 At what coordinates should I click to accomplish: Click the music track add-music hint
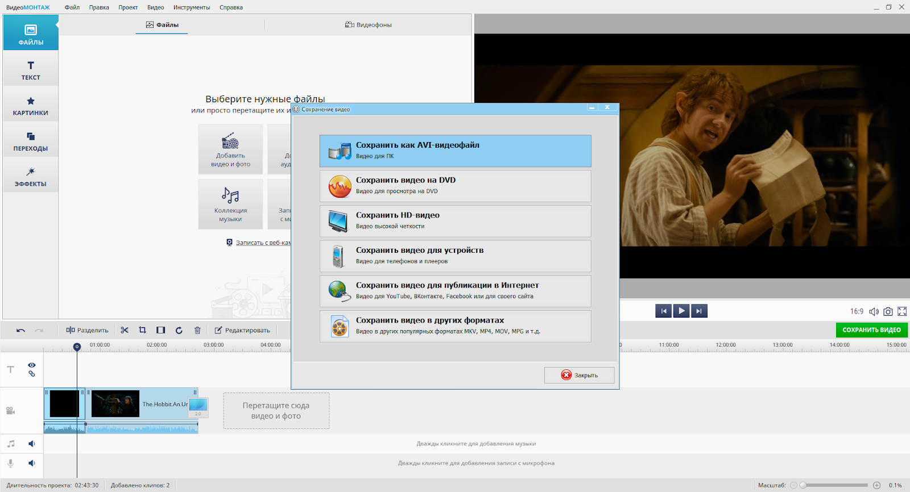[476, 444]
